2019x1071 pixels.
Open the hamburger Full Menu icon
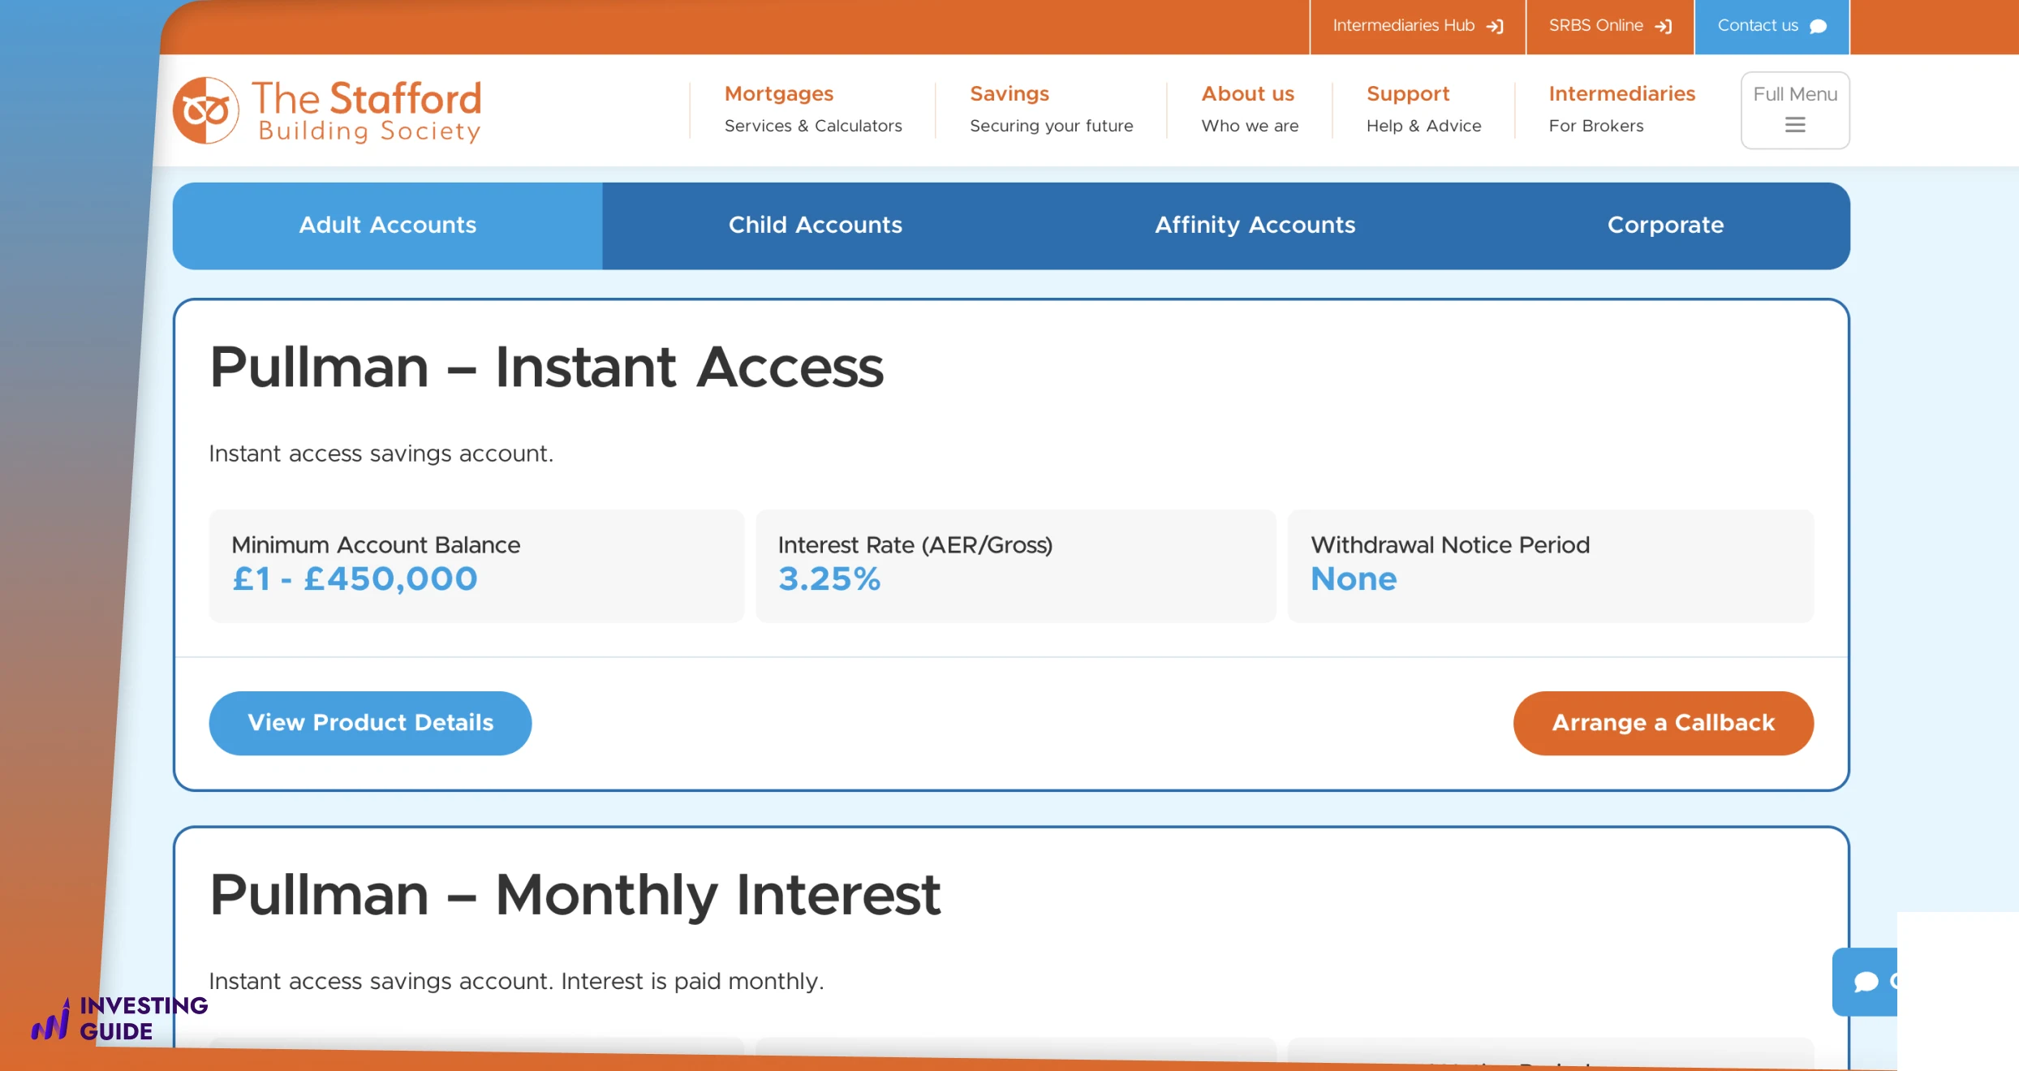click(x=1794, y=125)
